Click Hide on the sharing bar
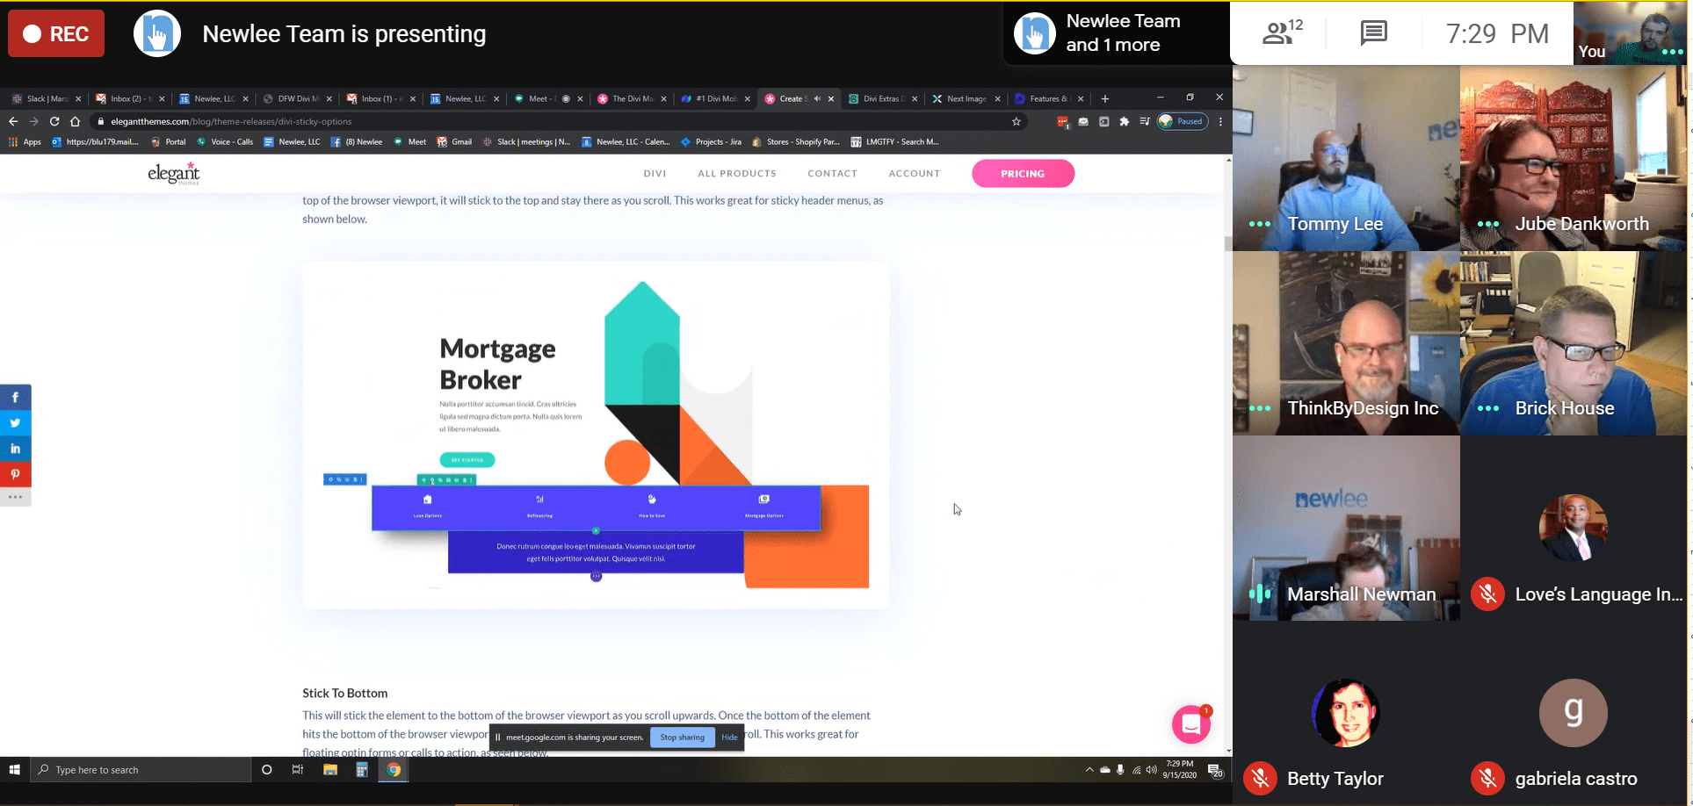1693x806 pixels. click(x=729, y=738)
